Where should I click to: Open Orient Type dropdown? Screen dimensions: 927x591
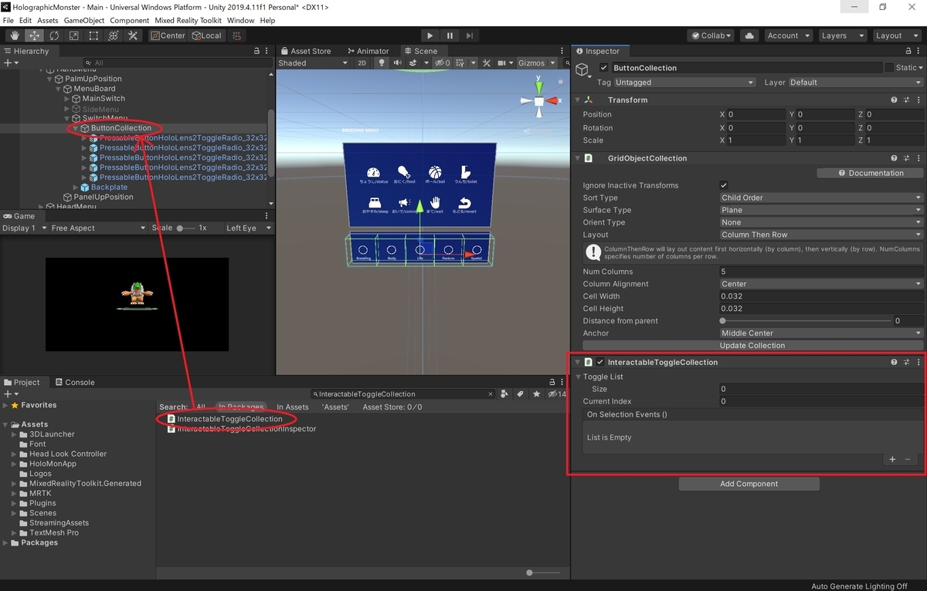pyautogui.click(x=821, y=222)
